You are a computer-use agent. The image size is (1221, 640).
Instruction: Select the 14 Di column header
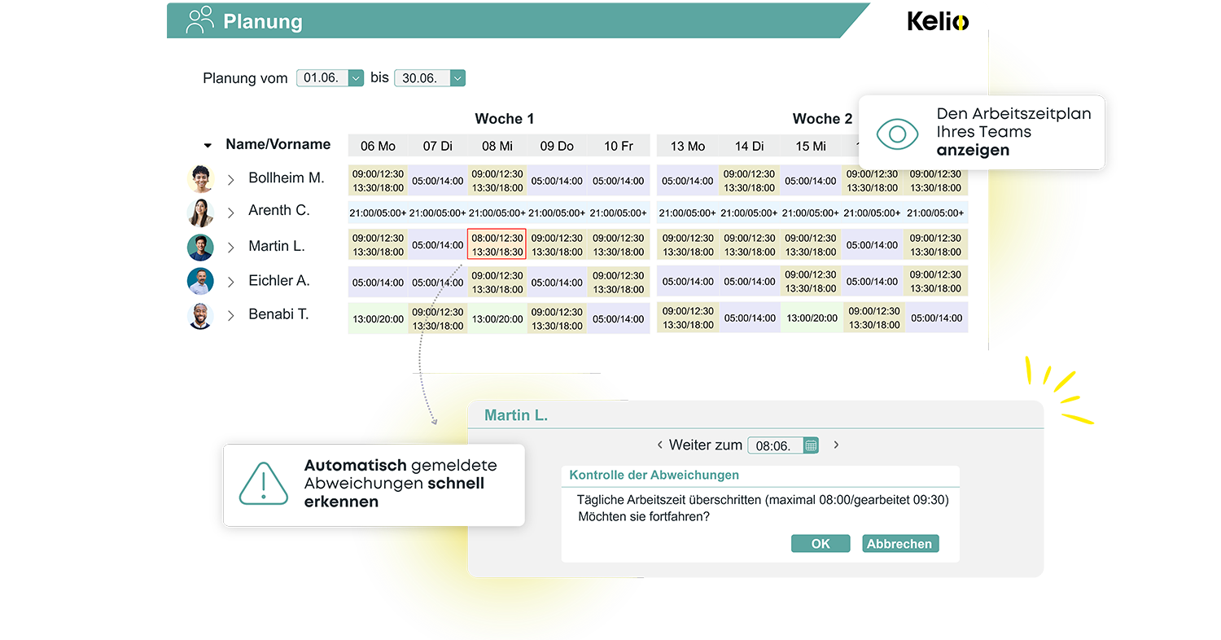pos(749,146)
